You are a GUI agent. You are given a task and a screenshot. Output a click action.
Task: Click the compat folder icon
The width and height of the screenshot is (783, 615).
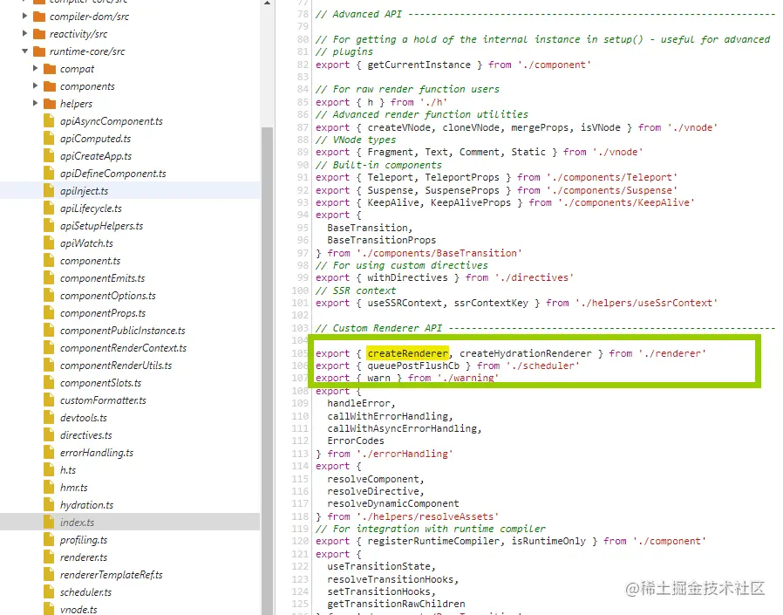(50, 68)
